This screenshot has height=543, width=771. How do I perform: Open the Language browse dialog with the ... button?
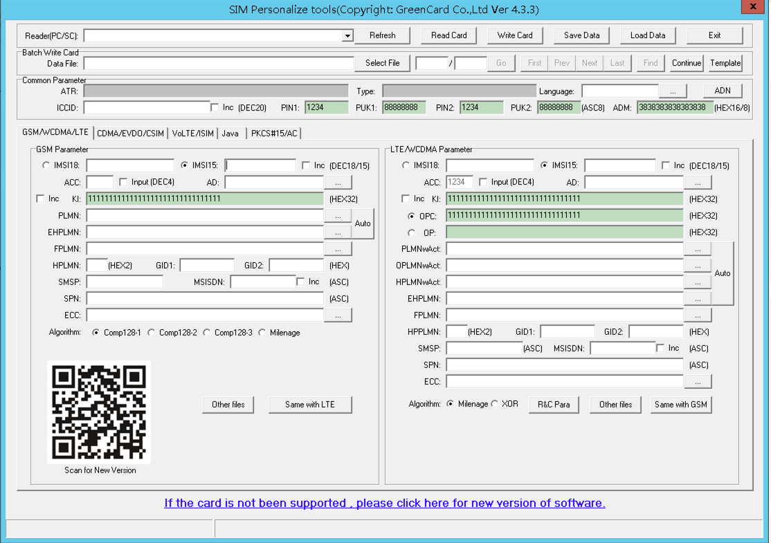(672, 90)
